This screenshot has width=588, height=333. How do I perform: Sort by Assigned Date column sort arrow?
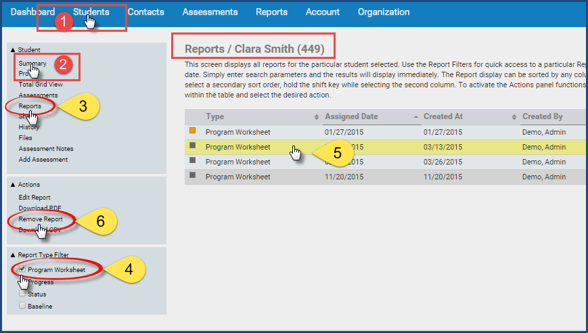415,117
